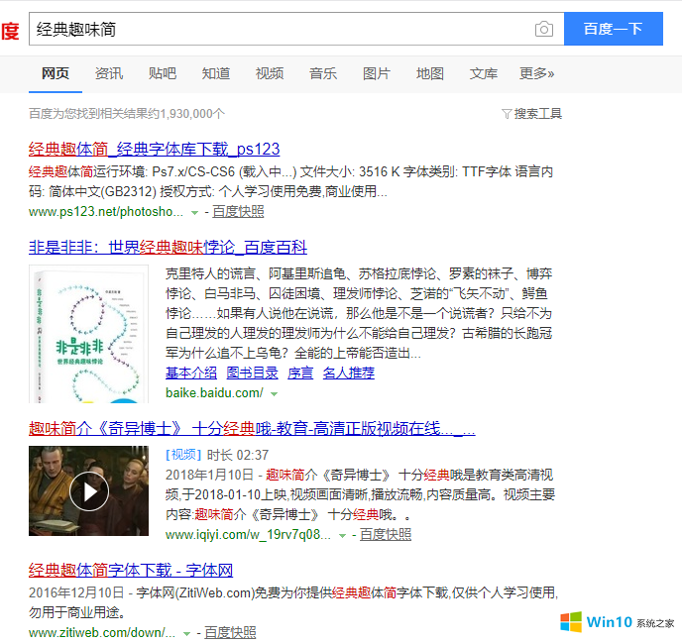The height and width of the screenshot is (643, 682).
Task: Click the play button on the video thumbnail
Action: pyautogui.click(x=89, y=491)
